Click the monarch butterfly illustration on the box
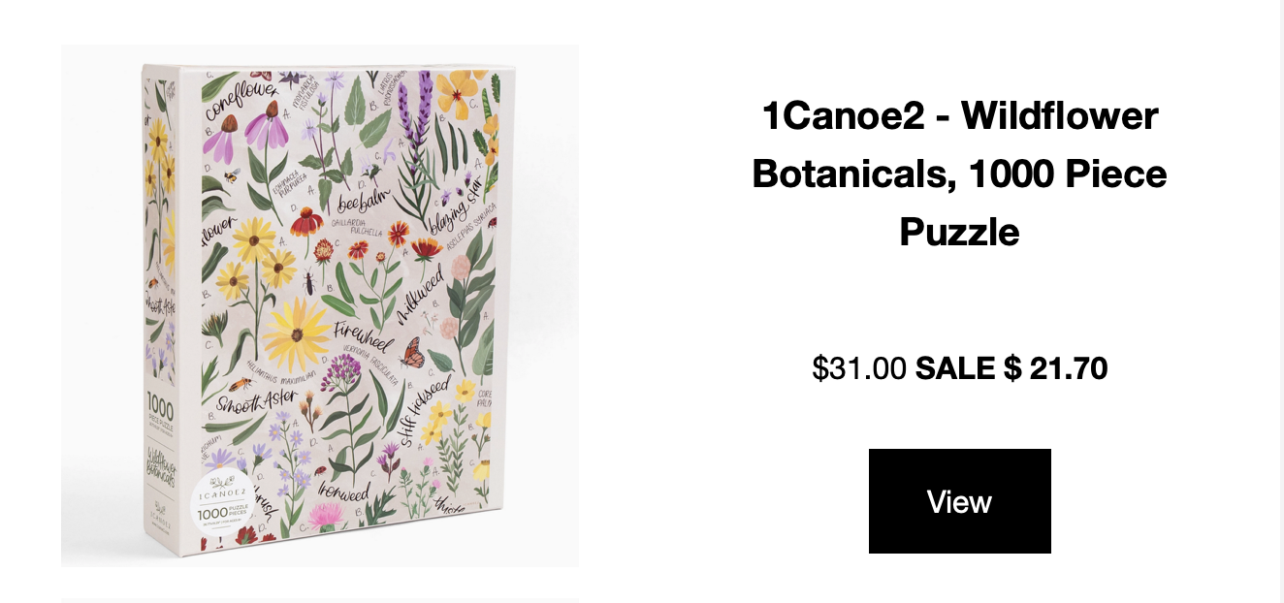This screenshot has width=1284, height=603. pos(413,353)
